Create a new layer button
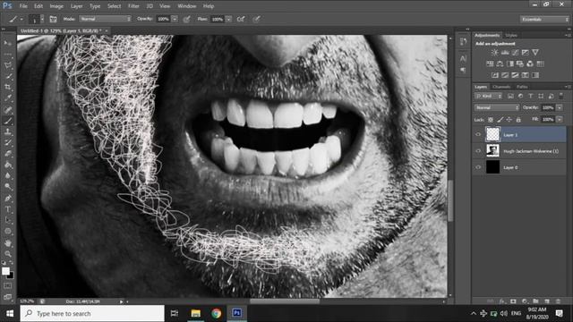Viewport: 573px width, 322px height. pyautogui.click(x=547, y=301)
